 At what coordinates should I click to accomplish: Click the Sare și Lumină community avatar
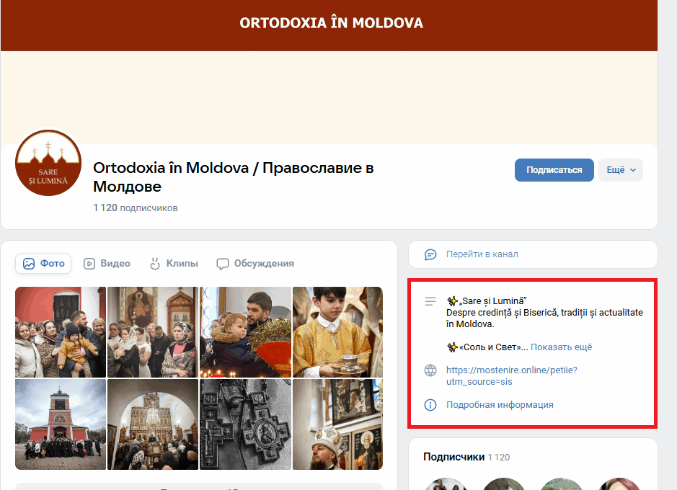pos(48,163)
